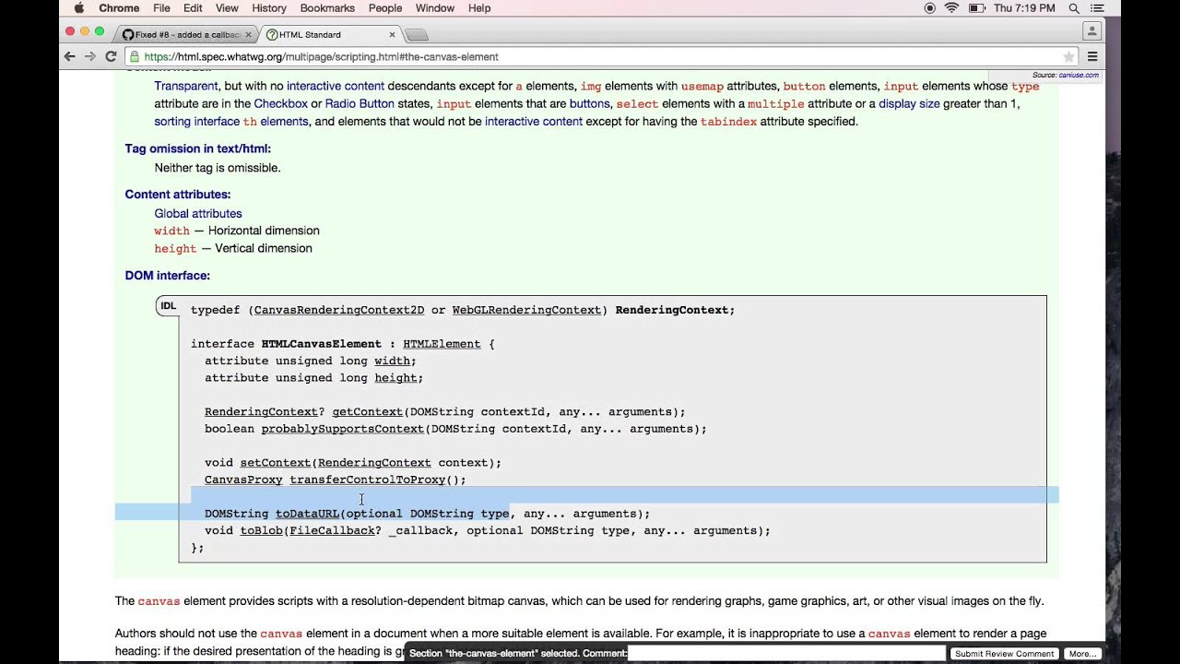Open the CanvasProxy return type link
This screenshot has width=1180, height=664.
pos(243,480)
